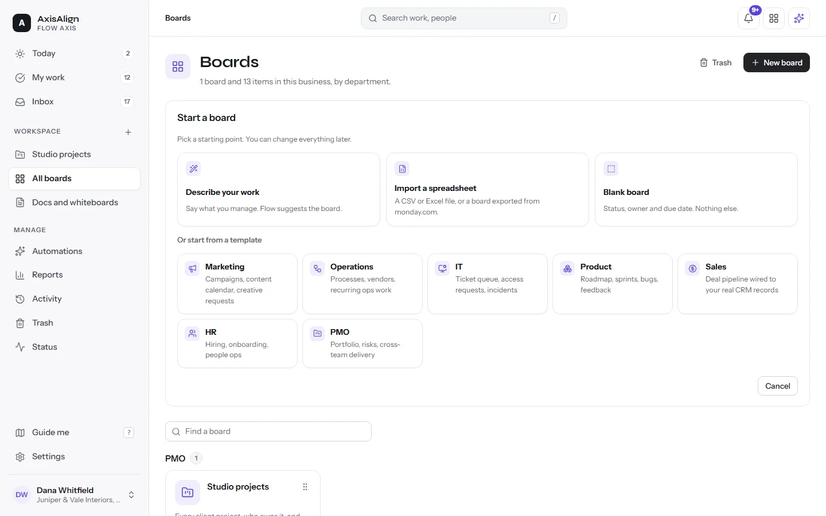
Task: Click the Product template icon
Action: point(567,268)
